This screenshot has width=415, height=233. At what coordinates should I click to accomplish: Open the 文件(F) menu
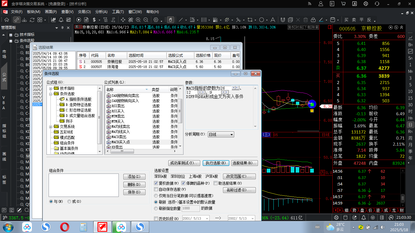17,12
